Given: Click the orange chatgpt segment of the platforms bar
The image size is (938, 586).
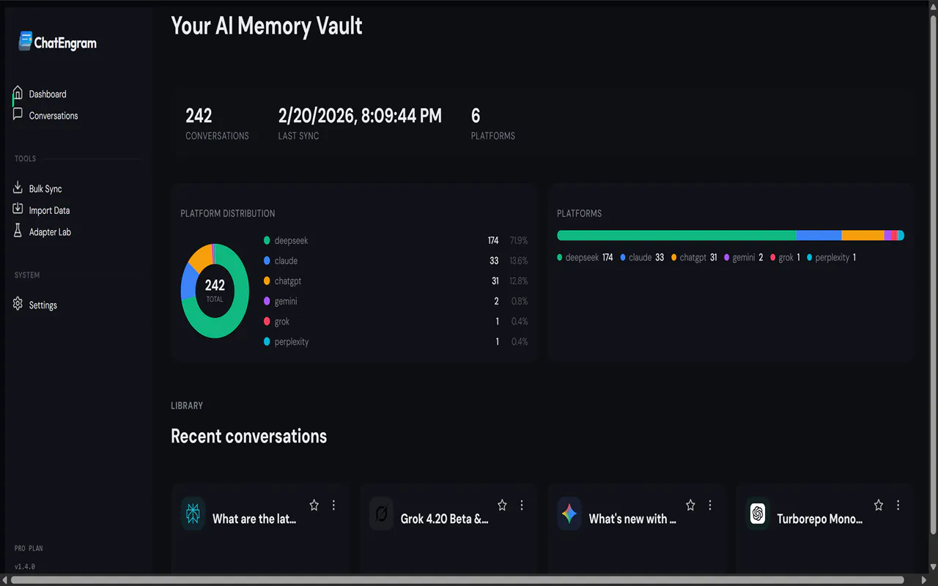Looking at the screenshot, I should tap(863, 235).
